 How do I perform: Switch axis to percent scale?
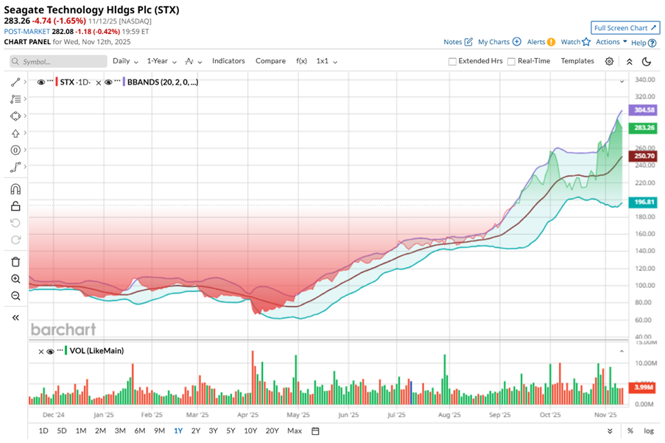(x=630, y=430)
